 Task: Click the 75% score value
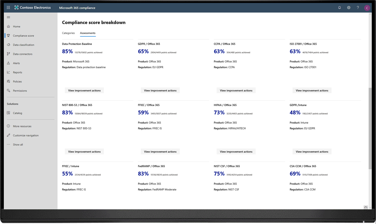point(219,174)
